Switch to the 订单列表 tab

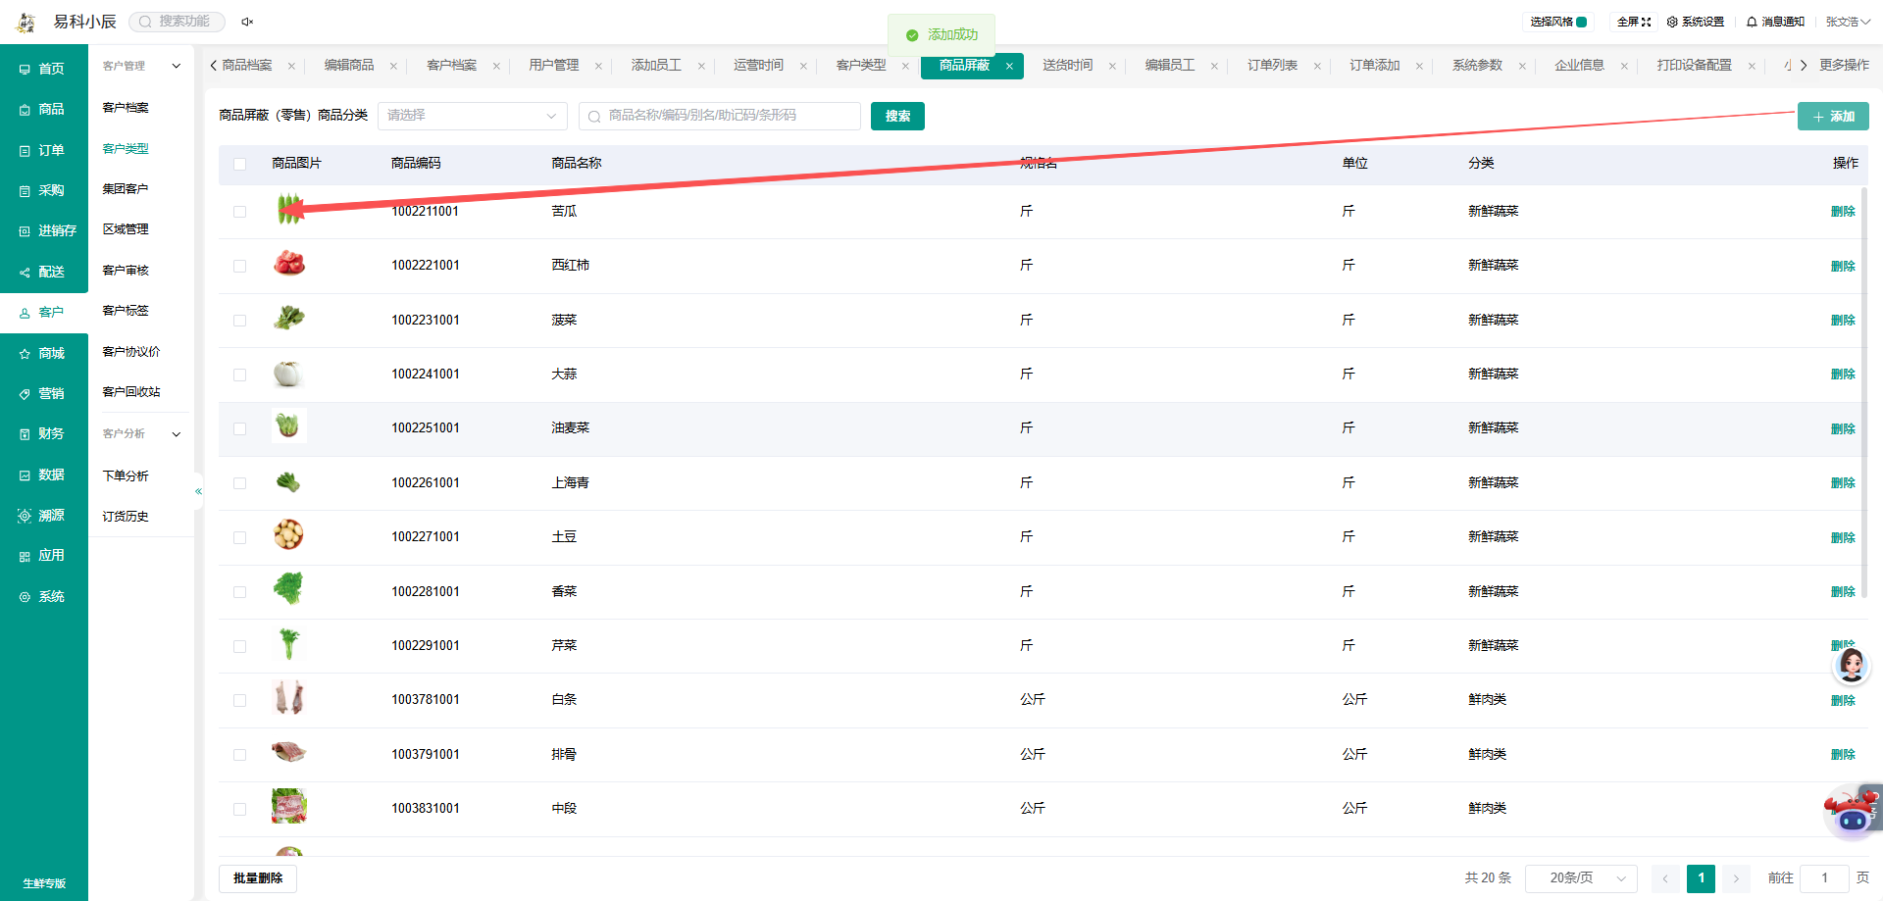[1272, 65]
